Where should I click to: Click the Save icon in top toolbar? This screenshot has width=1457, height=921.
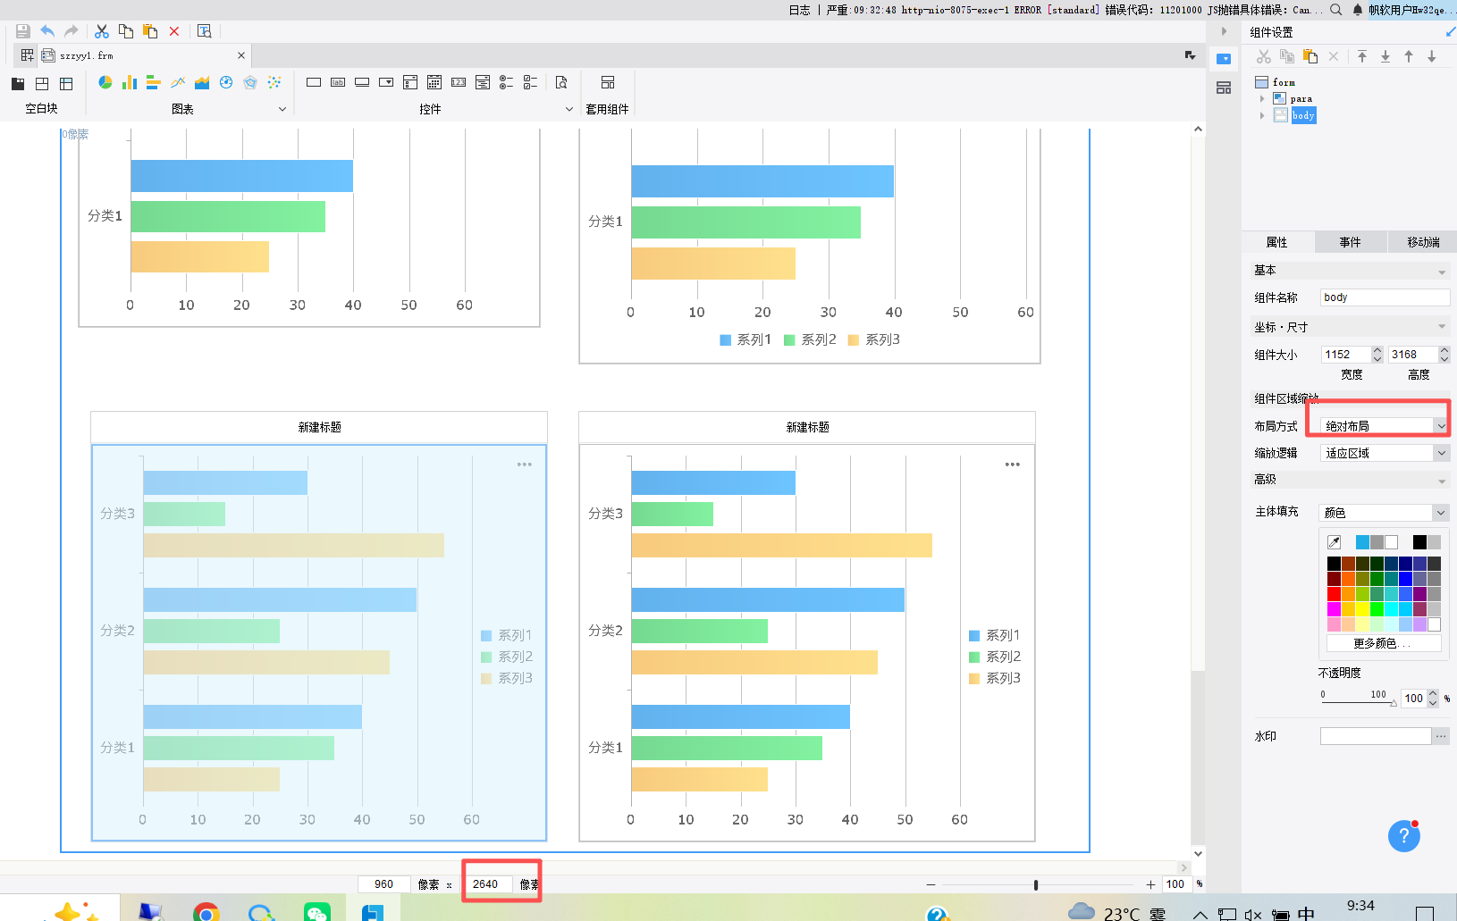(23, 31)
